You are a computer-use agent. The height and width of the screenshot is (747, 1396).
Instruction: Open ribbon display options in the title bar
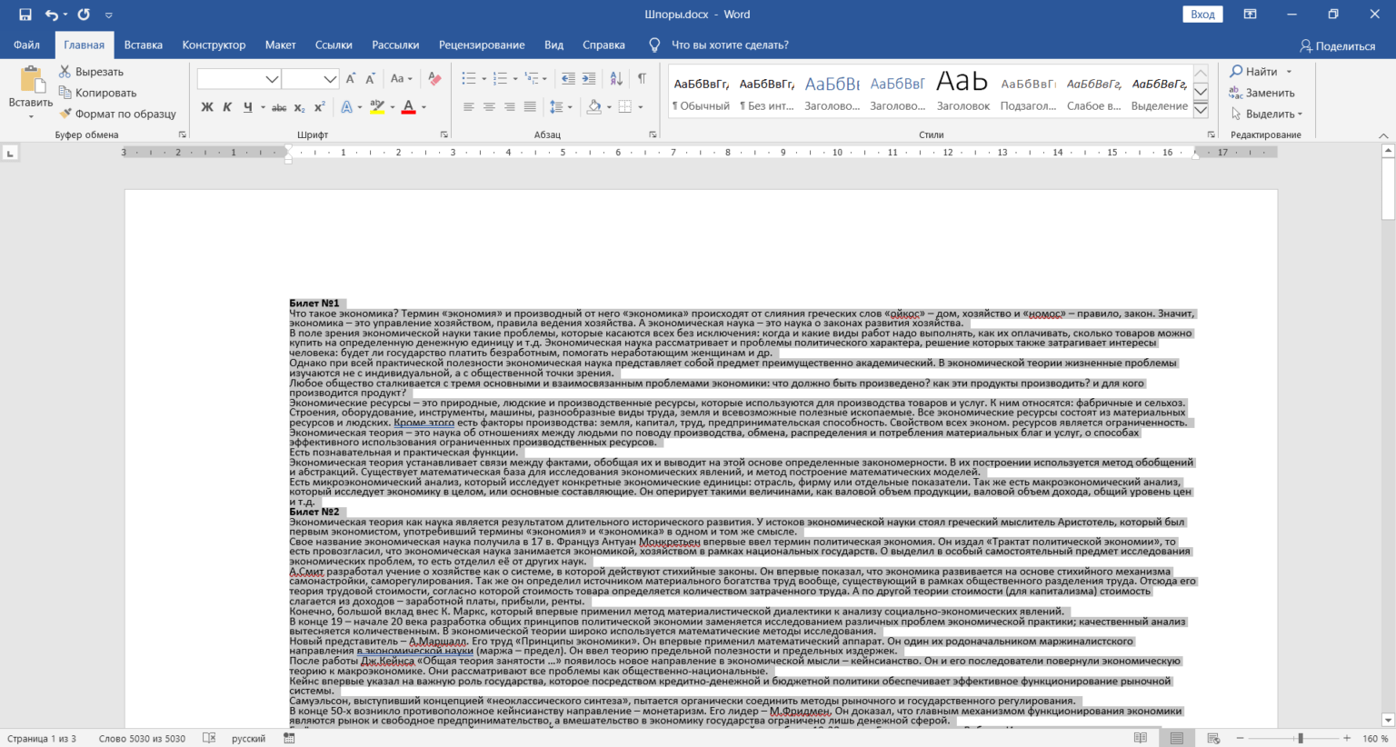[x=1251, y=15]
